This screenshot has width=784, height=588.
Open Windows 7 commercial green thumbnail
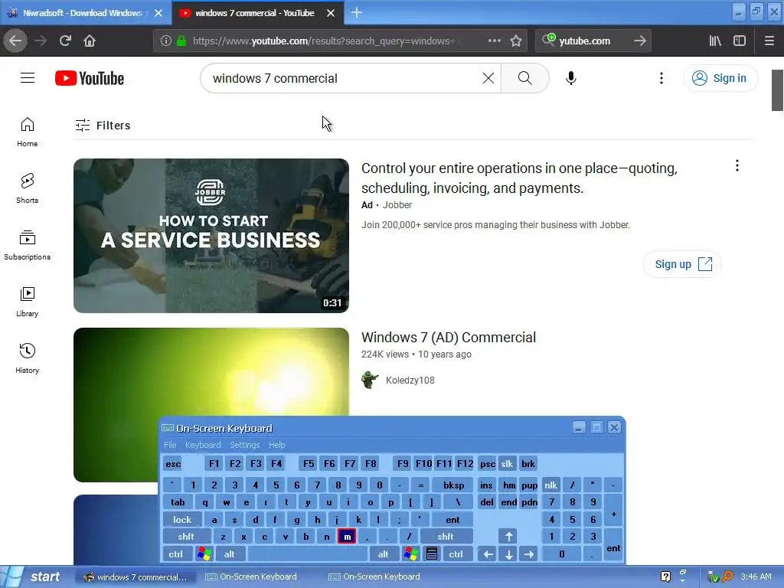[x=211, y=372]
